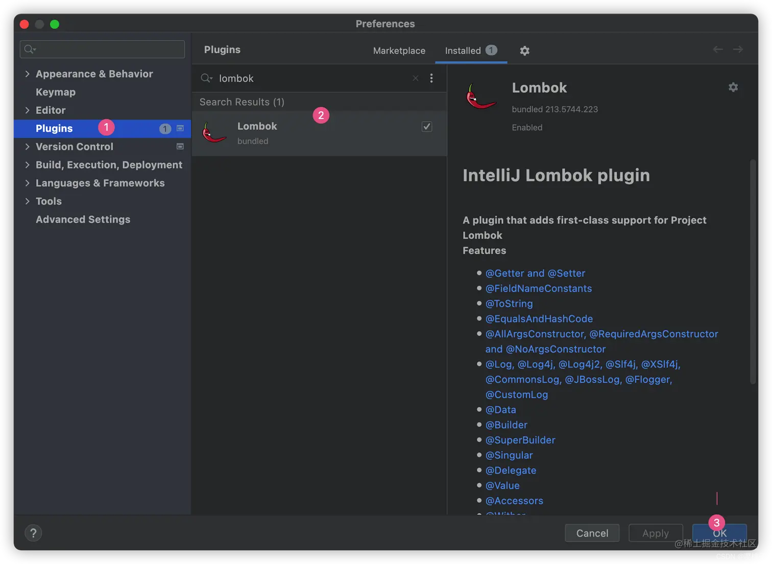Select Keymap in settings tree
This screenshot has height=564, width=772.
tap(56, 92)
